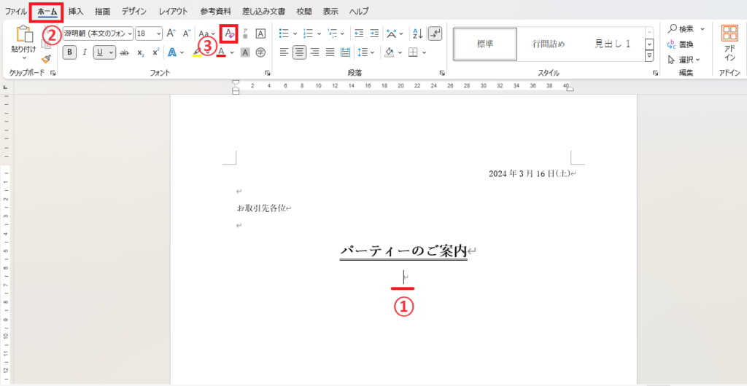This screenshot has width=747, height=386.
Task: Insert enclosed character (circled 字) icon
Action: click(x=260, y=52)
